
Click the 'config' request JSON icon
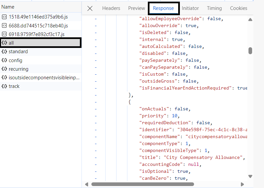pyautogui.click(x=4, y=60)
